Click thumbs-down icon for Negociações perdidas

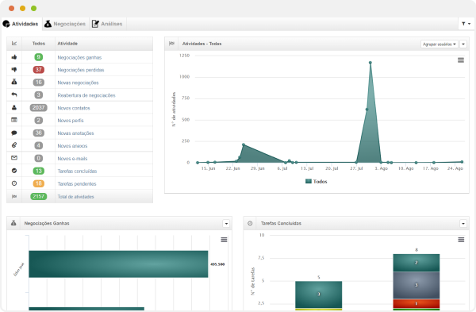click(14, 70)
